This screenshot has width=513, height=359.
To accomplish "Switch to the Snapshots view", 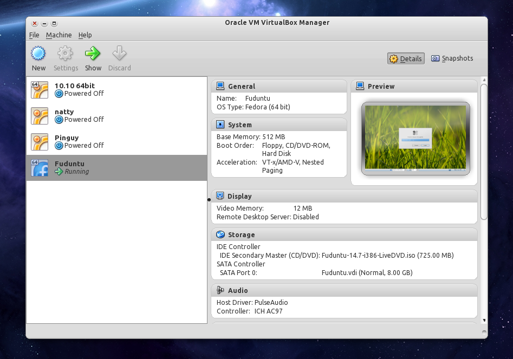I will (x=452, y=58).
